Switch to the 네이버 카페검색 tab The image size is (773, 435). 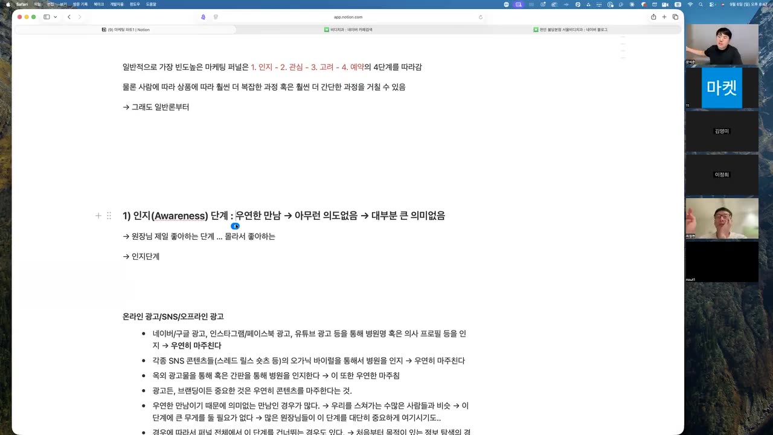click(348, 30)
